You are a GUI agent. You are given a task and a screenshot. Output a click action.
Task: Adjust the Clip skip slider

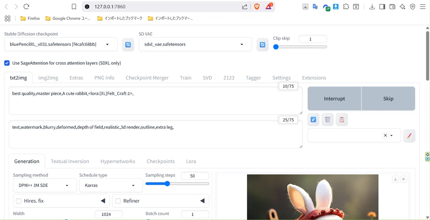[x=300, y=47]
